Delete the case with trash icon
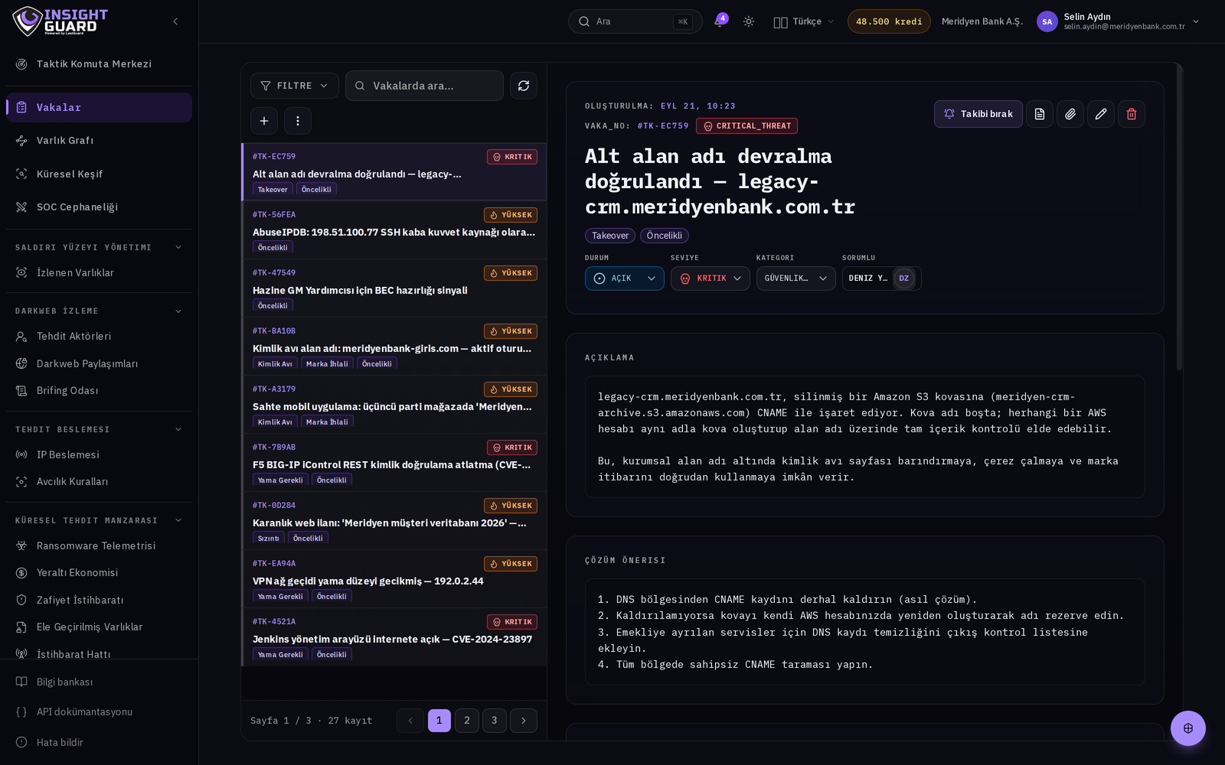Image resolution: width=1225 pixels, height=765 pixels. [x=1132, y=114]
